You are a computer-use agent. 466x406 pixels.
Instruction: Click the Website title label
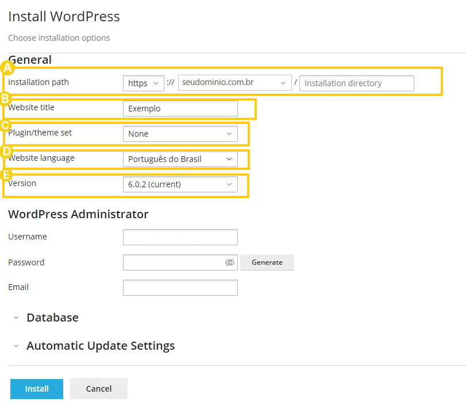coord(31,107)
